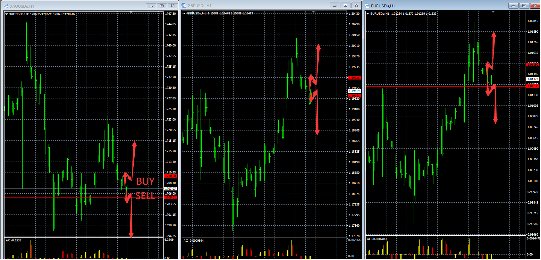Click the BUY text label on gold chart
541x260 pixels.
pyautogui.click(x=145, y=181)
